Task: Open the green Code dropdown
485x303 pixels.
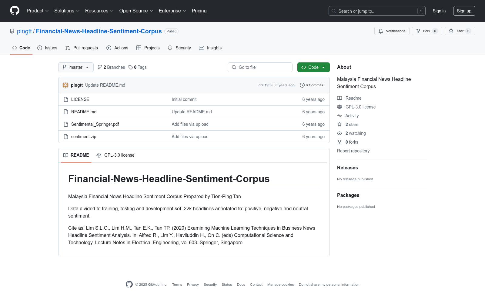Action: [x=313, y=67]
